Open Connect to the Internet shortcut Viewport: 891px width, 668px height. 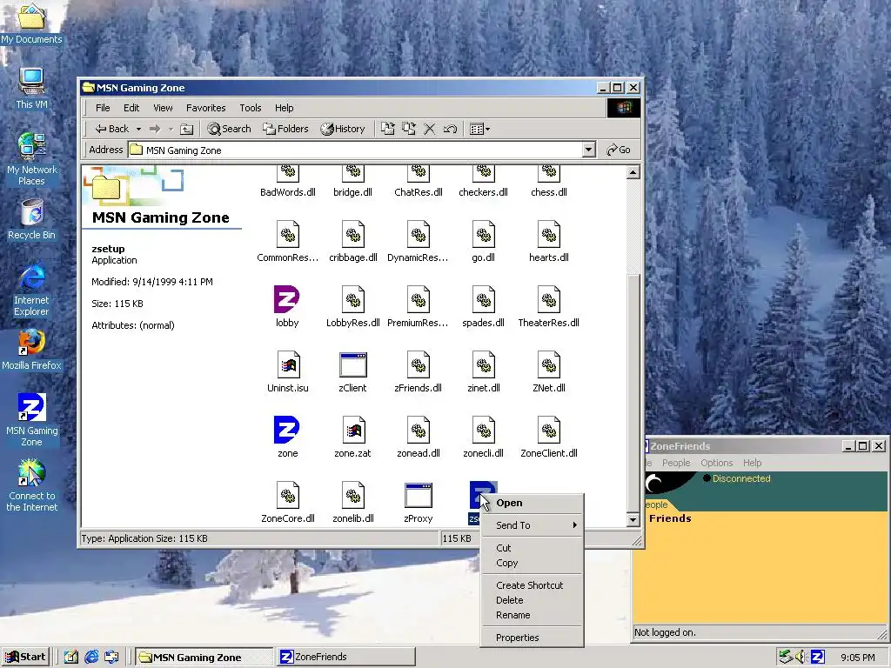click(32, 484)
